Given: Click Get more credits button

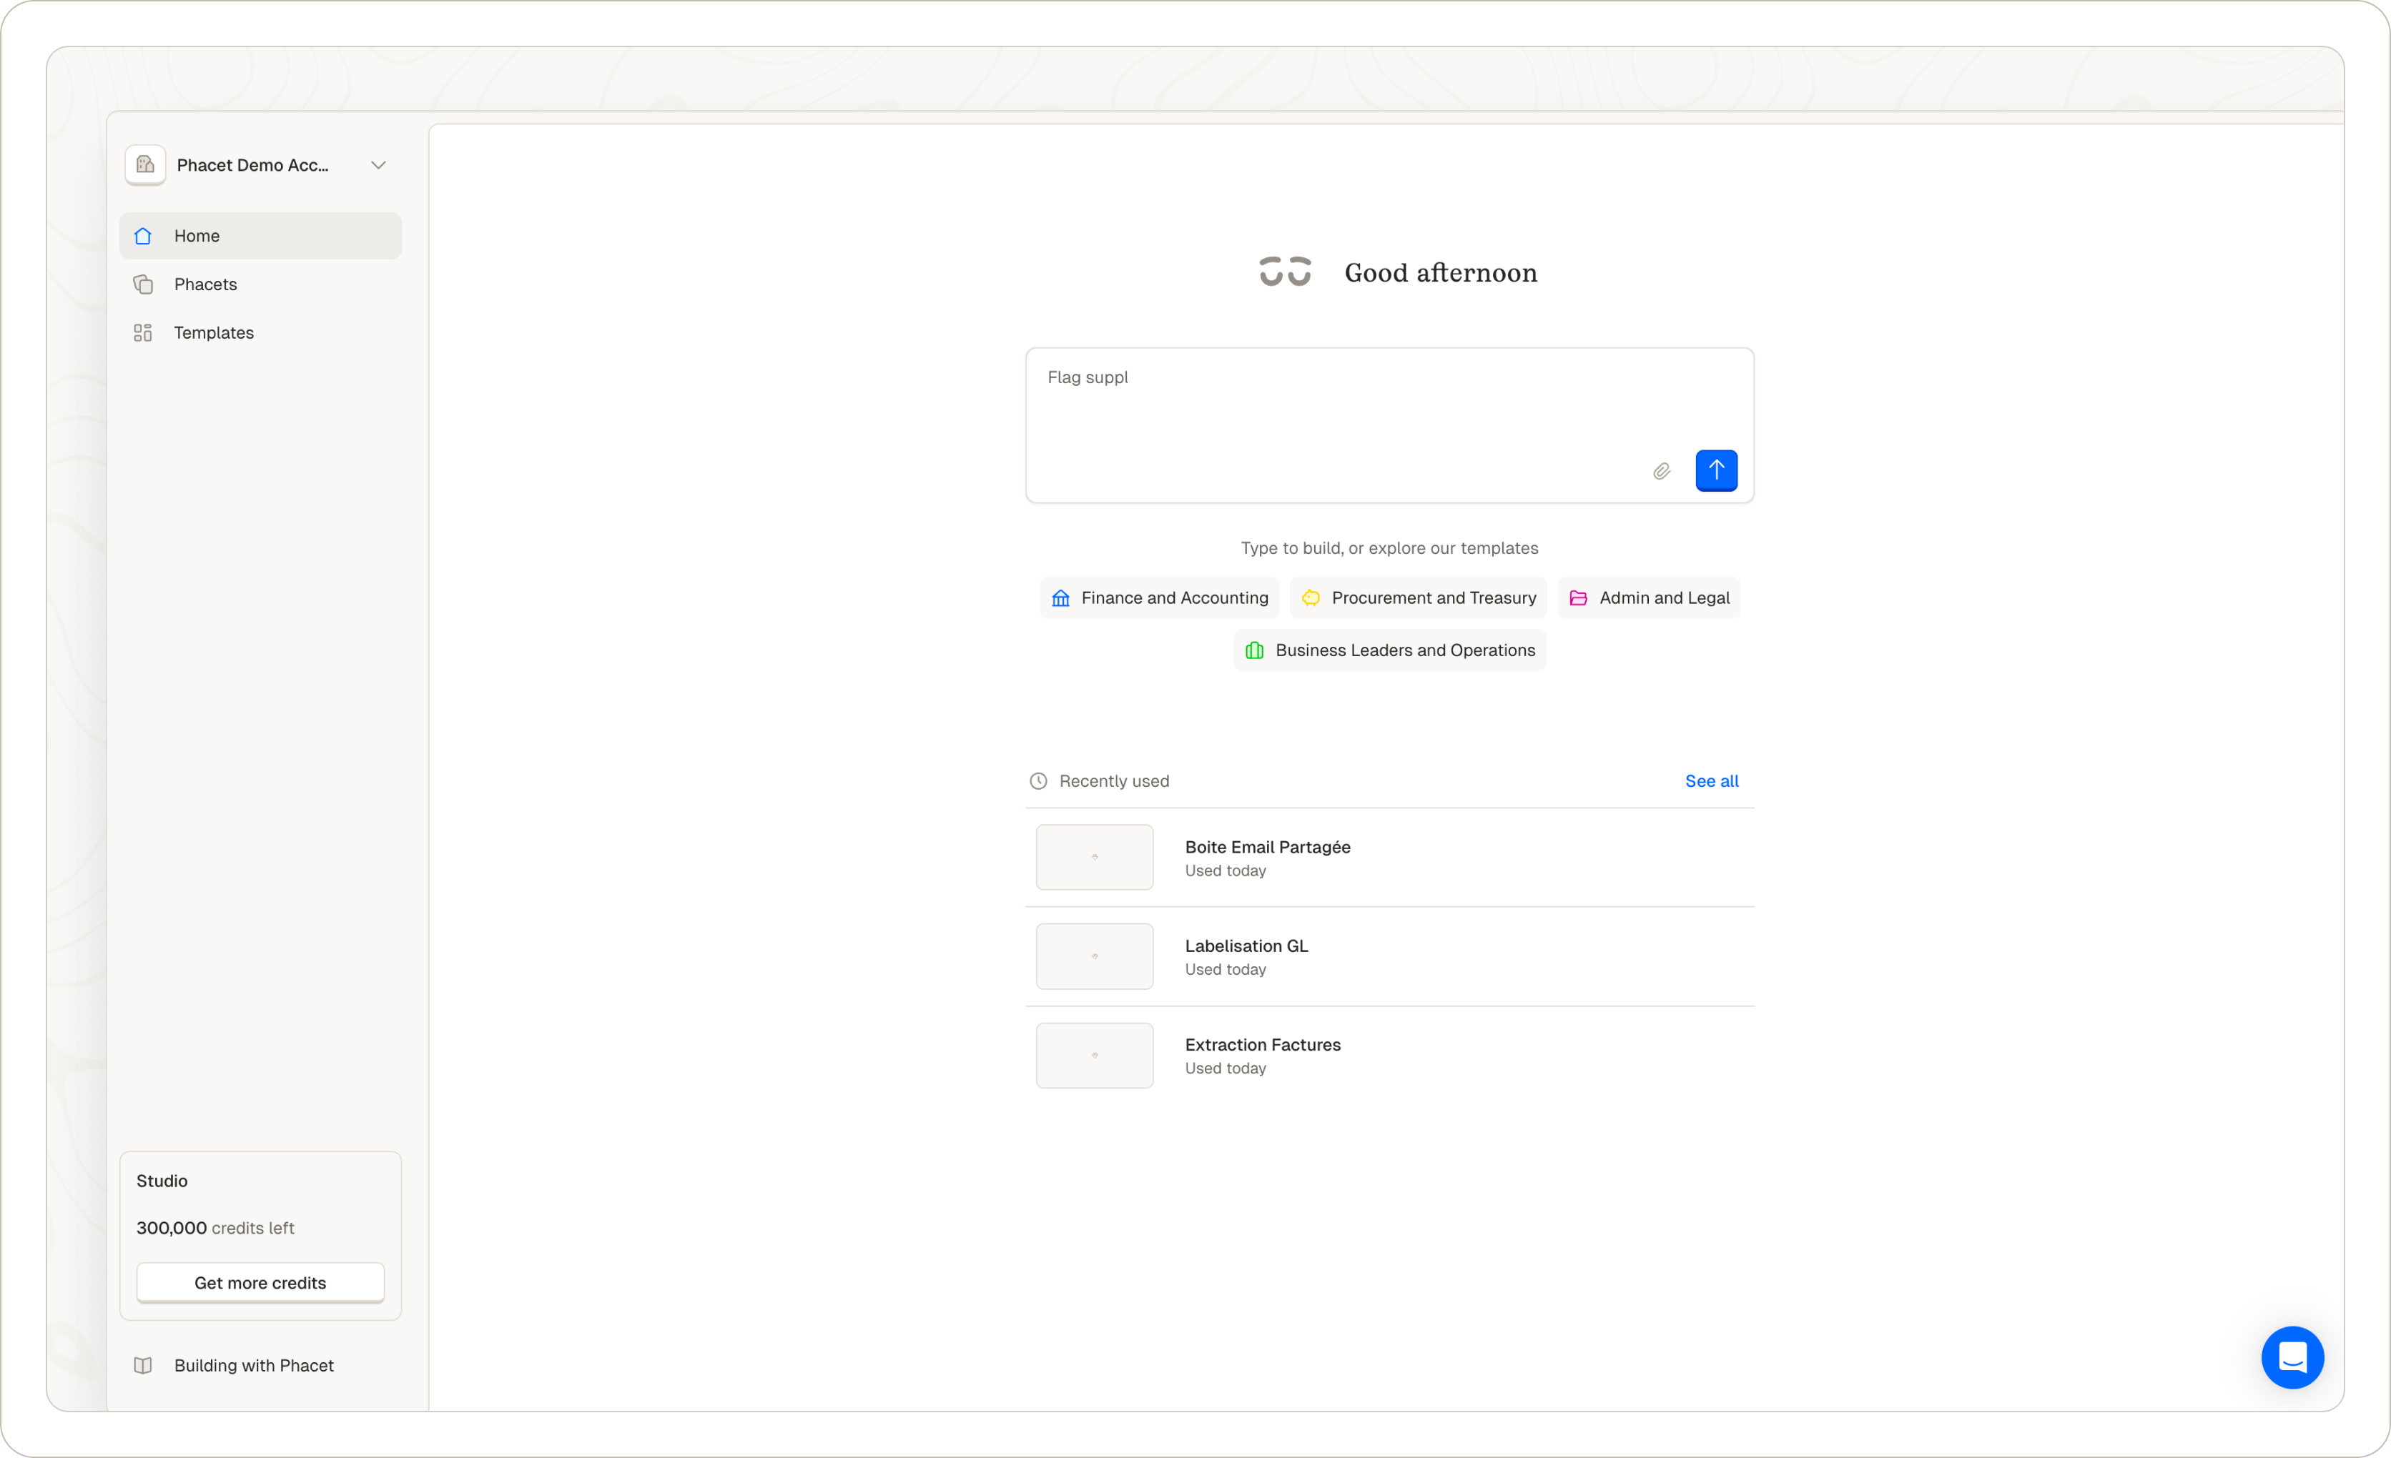Looking at the screenshot, I should (260, 1282).
